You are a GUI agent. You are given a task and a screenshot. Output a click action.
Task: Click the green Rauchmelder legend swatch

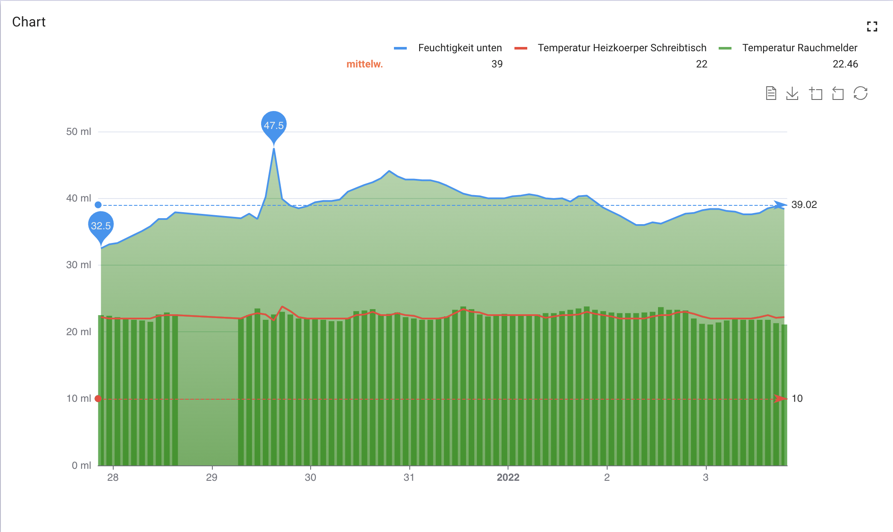click(x=725, y=48)
